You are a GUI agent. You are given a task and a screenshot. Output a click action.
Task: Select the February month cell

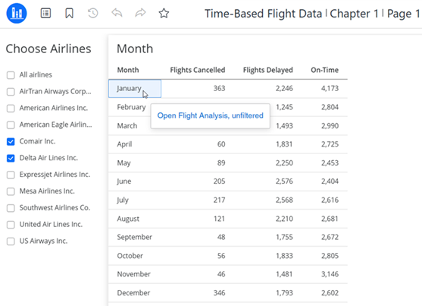coord(131,107)
